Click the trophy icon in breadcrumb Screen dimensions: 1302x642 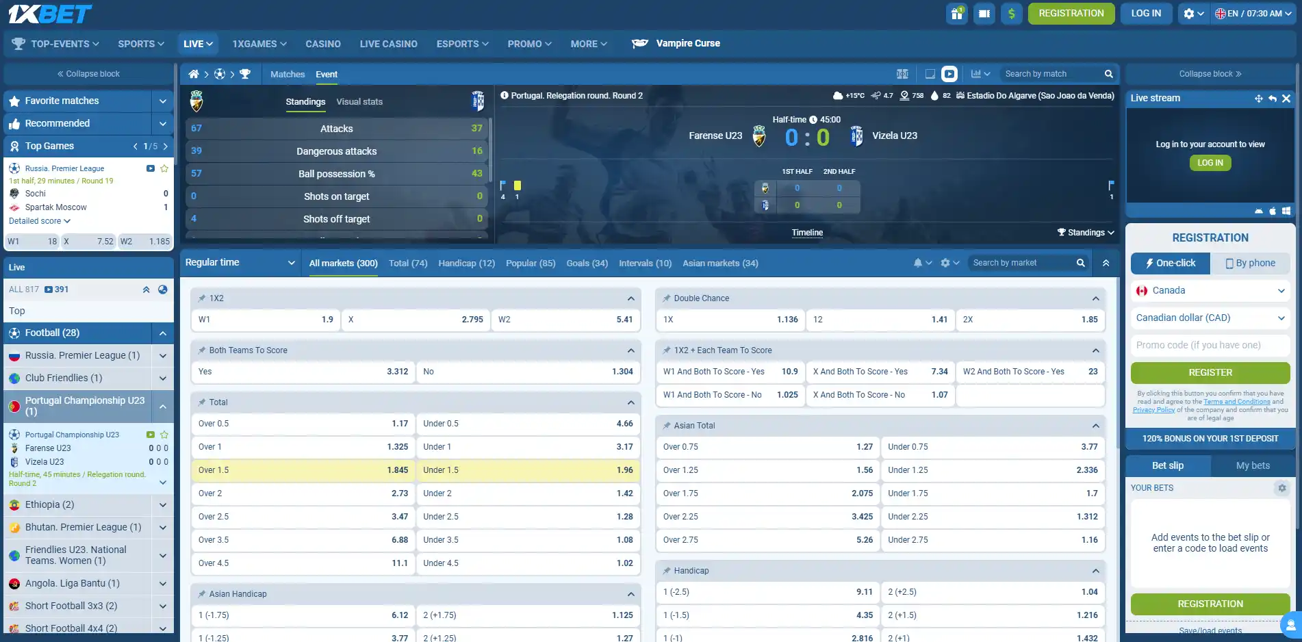[x=245, y=74]
